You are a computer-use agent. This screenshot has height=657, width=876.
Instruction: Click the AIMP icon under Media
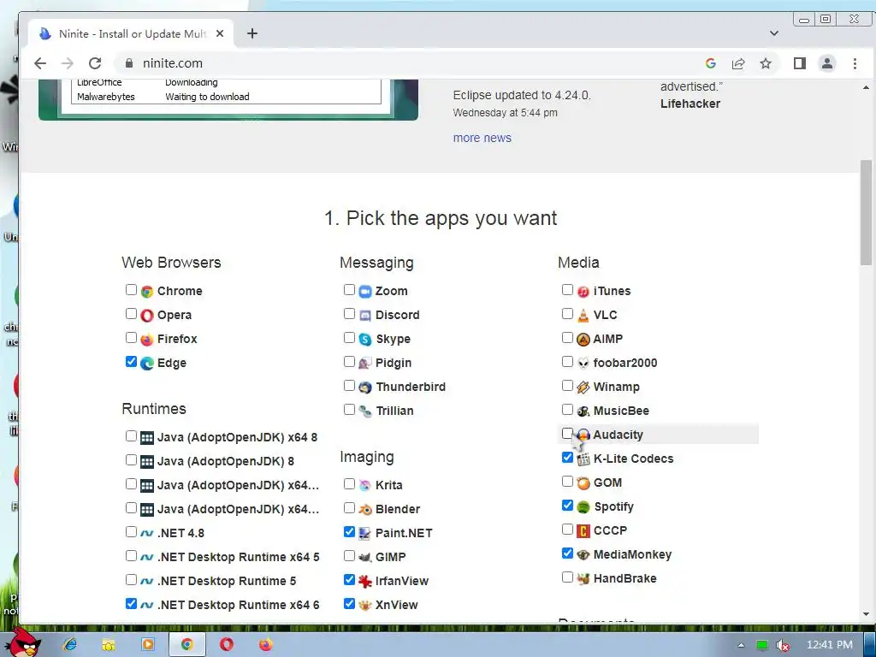(583, 339)
